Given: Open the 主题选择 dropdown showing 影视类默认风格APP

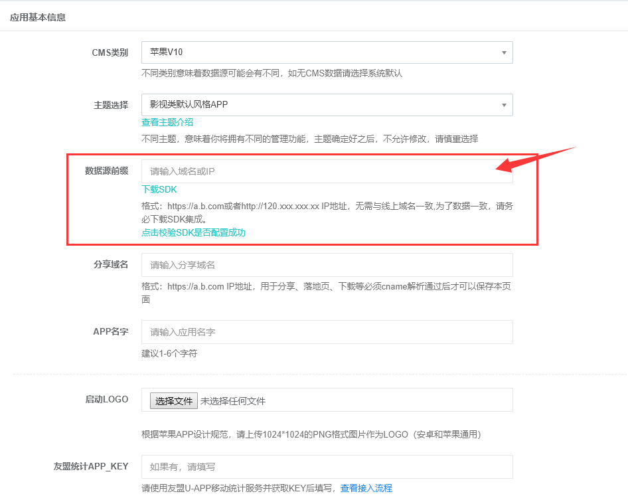Looking at the screenshot, I should pyautogui.click(x=327, y=105).
